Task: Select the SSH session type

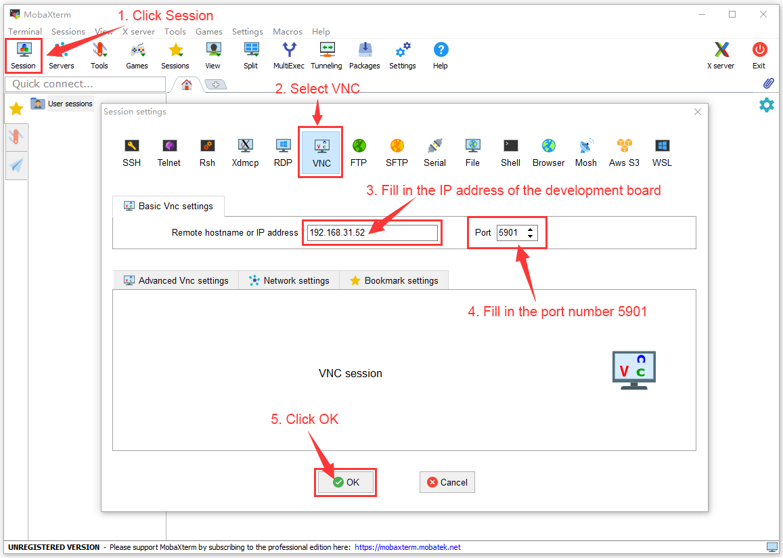Action: (131, 153)
